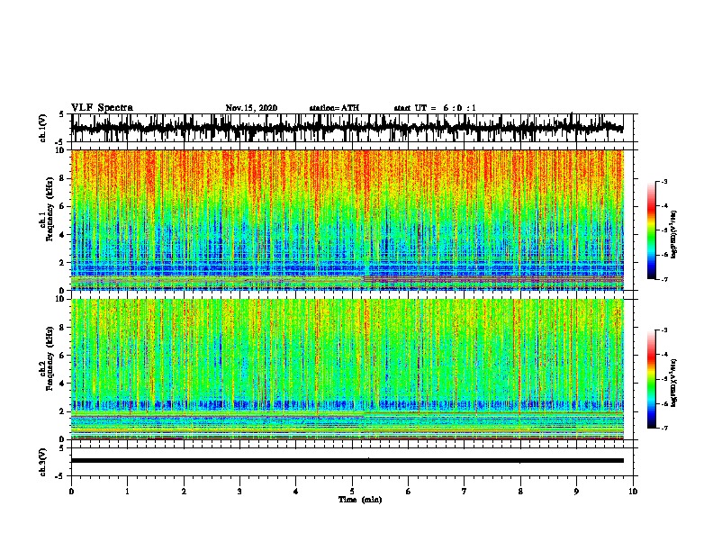Click time axis tick label "1"
Screen dimensions: 713x551
click(127, 492)
